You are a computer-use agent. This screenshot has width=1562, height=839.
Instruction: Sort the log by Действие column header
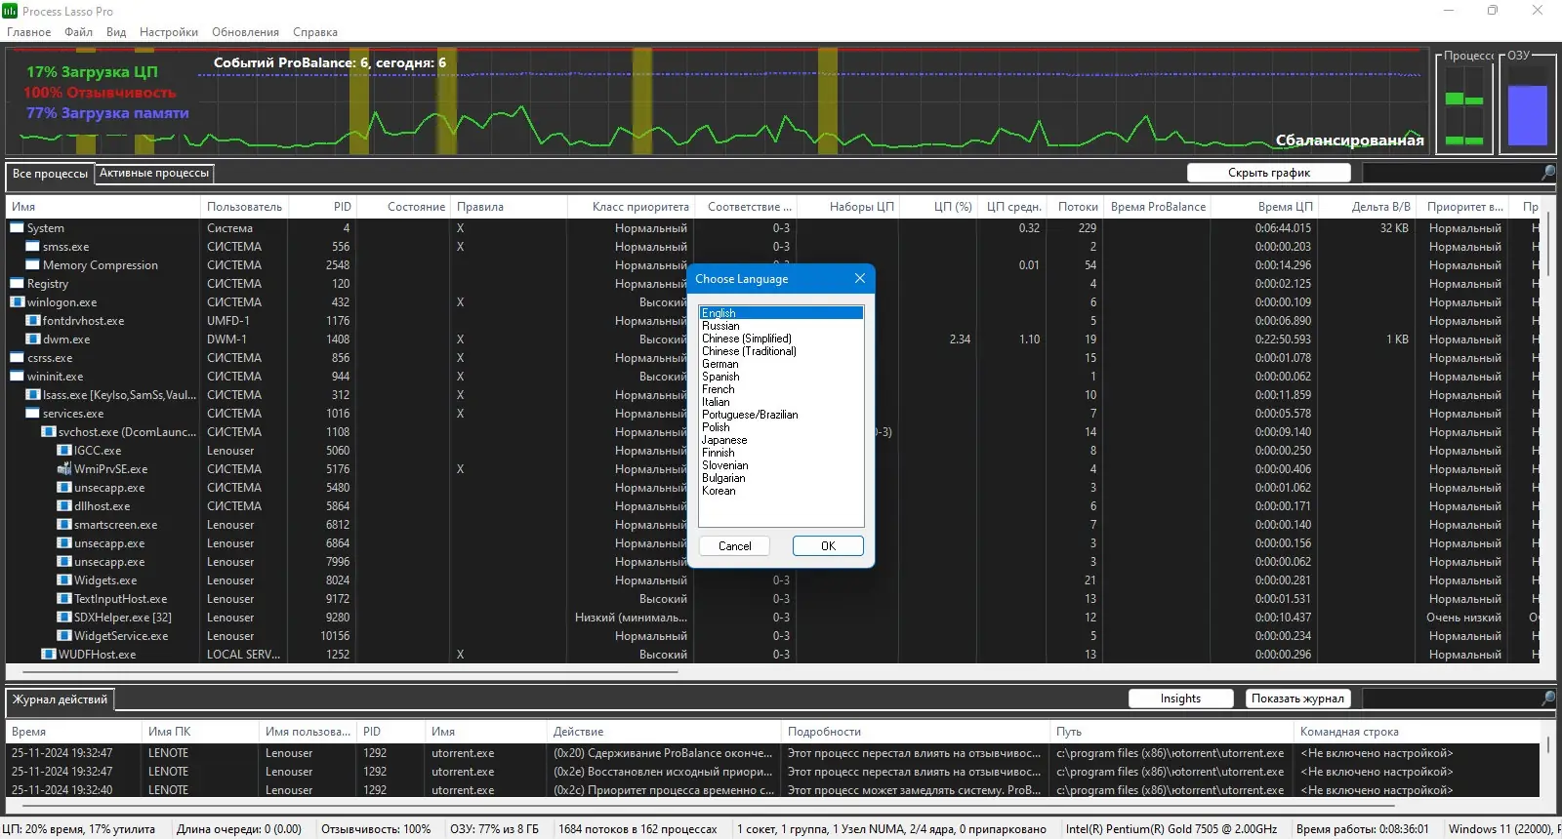(665, 732)
